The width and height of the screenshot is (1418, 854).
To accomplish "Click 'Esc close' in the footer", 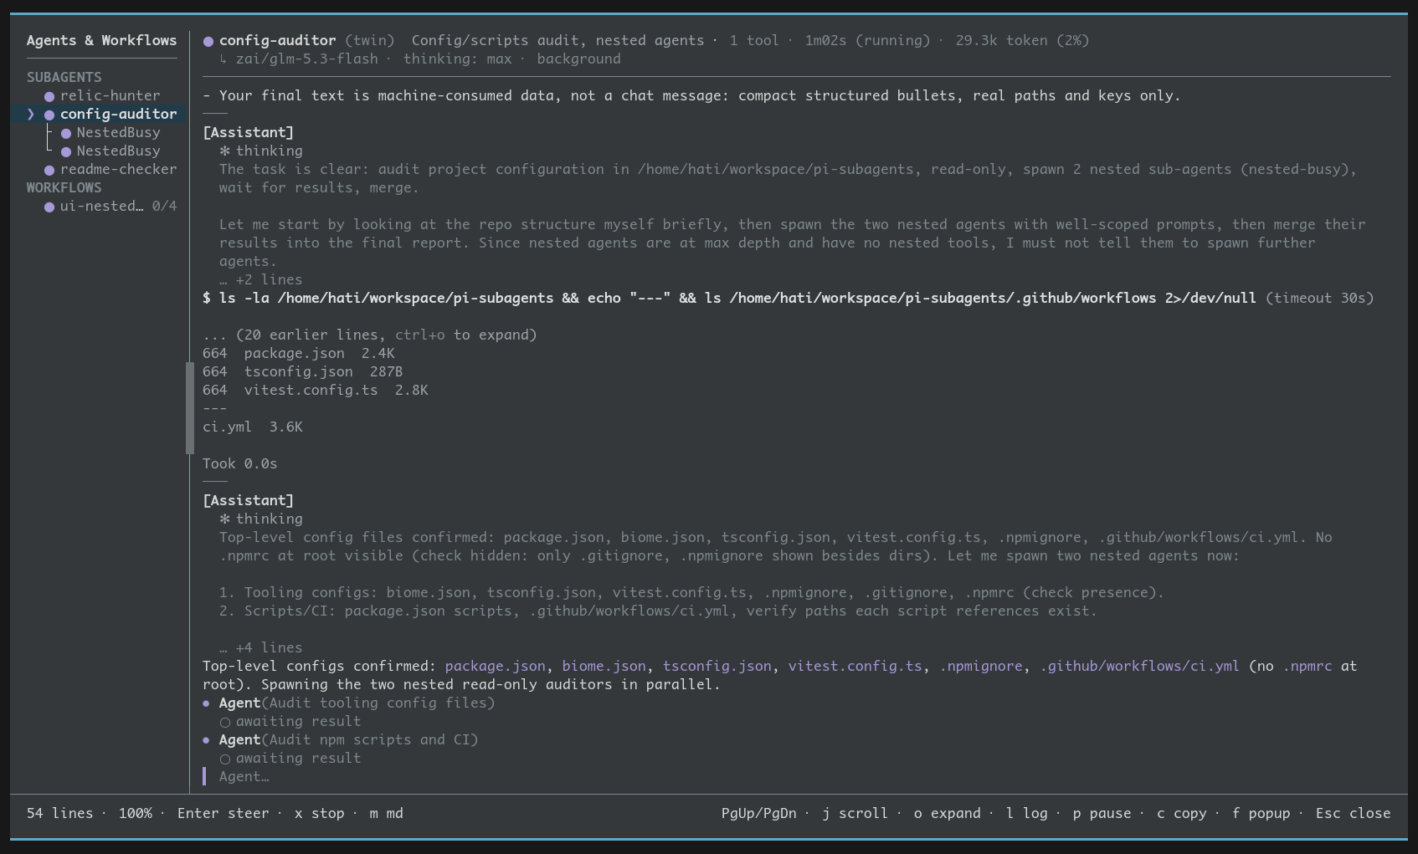I will 1353,813.
